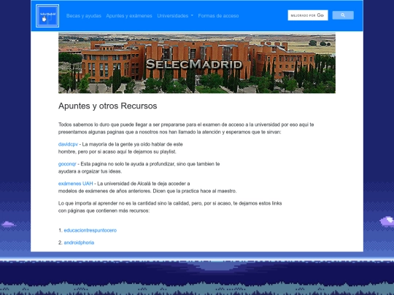Follow the exámenes UAH link
Viewport: 394px width, 295px height.
75,184
